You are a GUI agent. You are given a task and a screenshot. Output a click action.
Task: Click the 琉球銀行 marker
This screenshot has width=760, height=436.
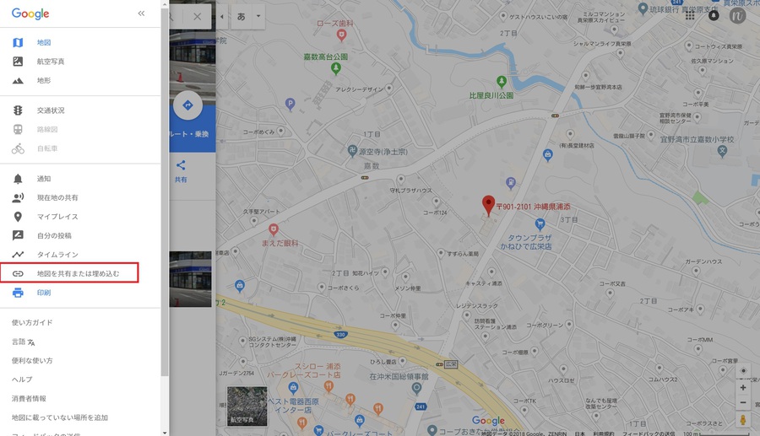643,8
